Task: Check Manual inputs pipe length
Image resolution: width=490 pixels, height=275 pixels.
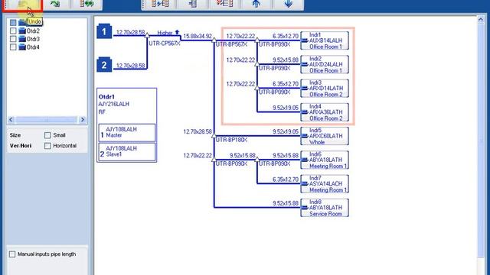Action: point(12,254)
